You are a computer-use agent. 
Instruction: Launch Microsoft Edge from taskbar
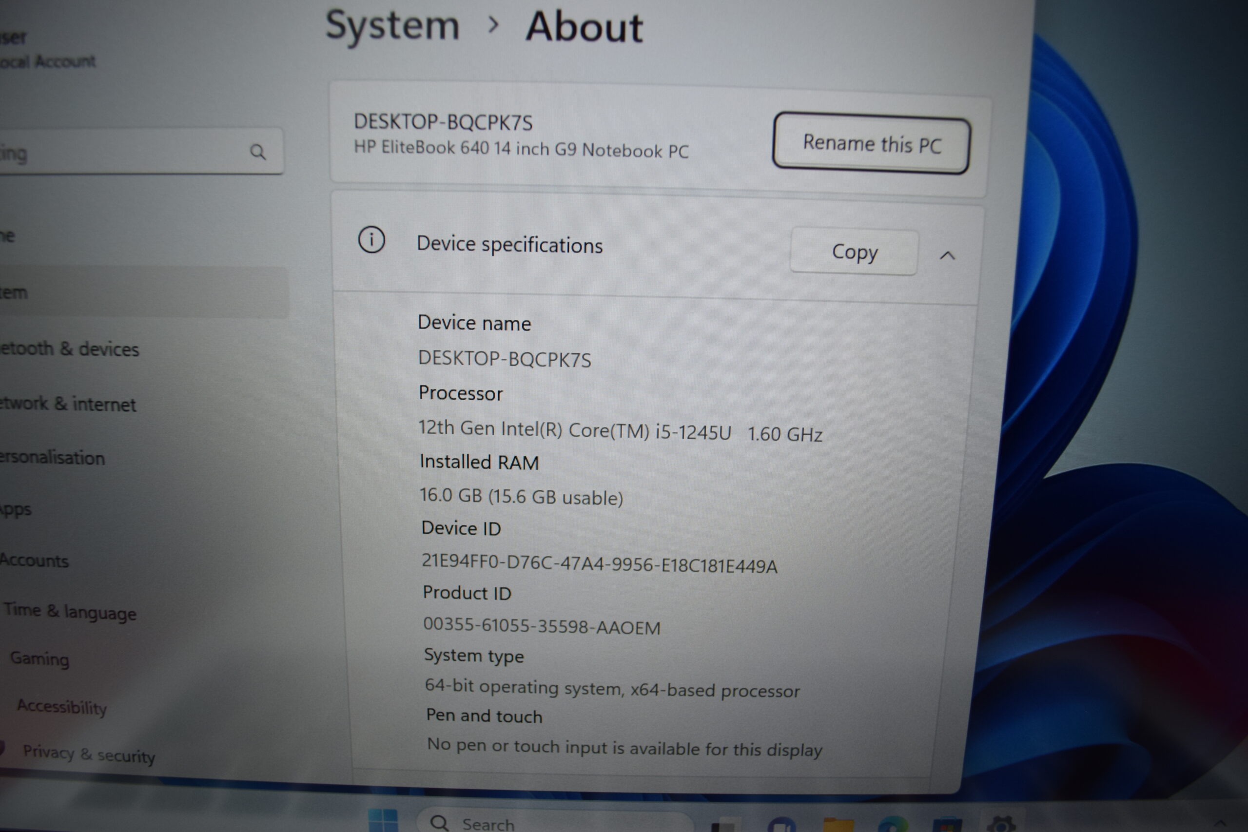893,824
